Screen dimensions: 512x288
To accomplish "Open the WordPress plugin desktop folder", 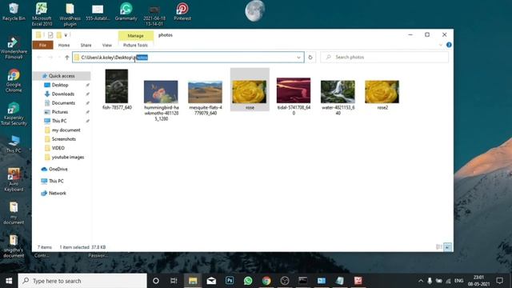I will (x=70, y=14).
